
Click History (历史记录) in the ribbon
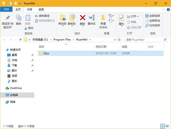click(134, 27)
